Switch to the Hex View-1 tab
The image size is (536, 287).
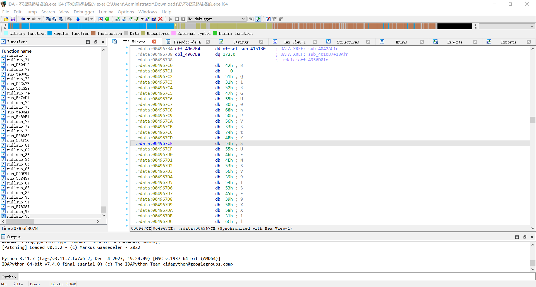[294, 42]
